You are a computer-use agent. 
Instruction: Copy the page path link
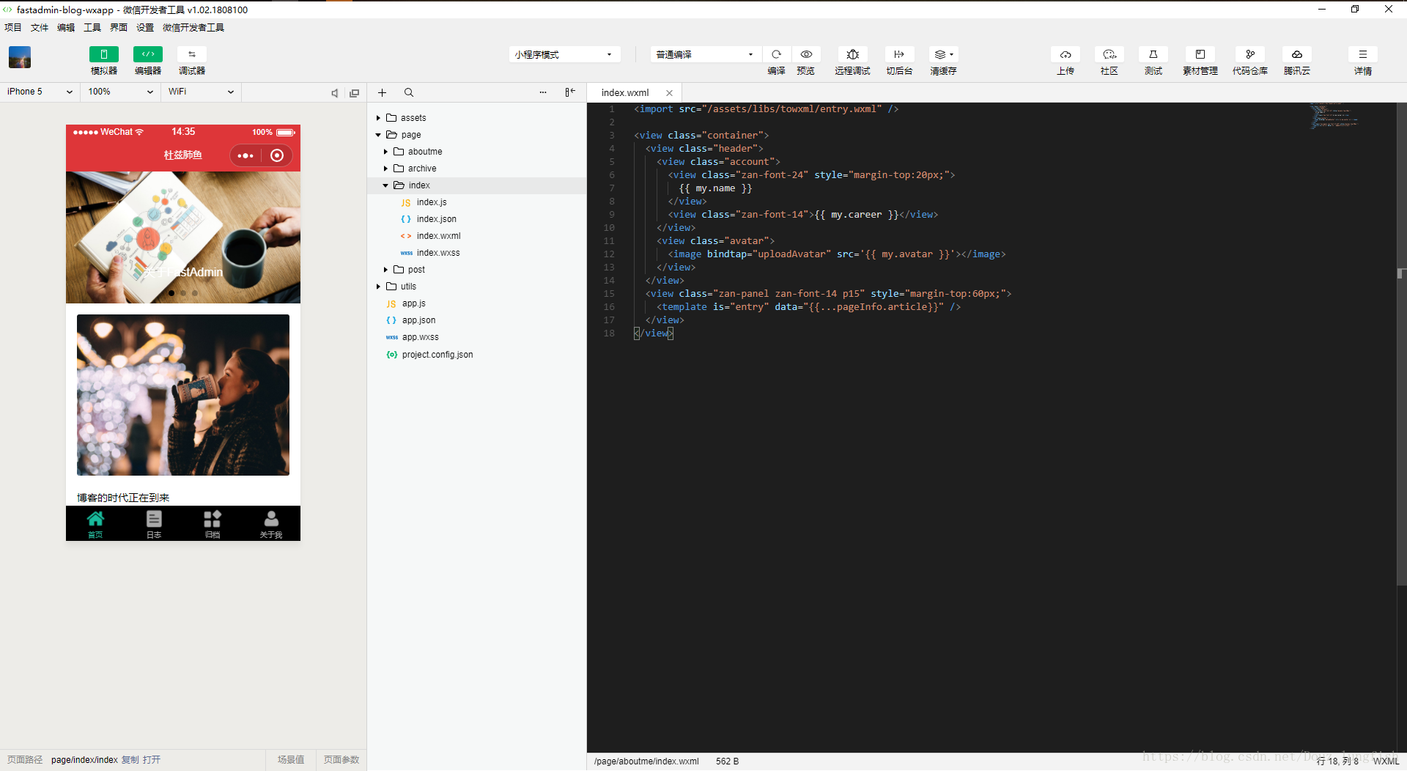130,760
